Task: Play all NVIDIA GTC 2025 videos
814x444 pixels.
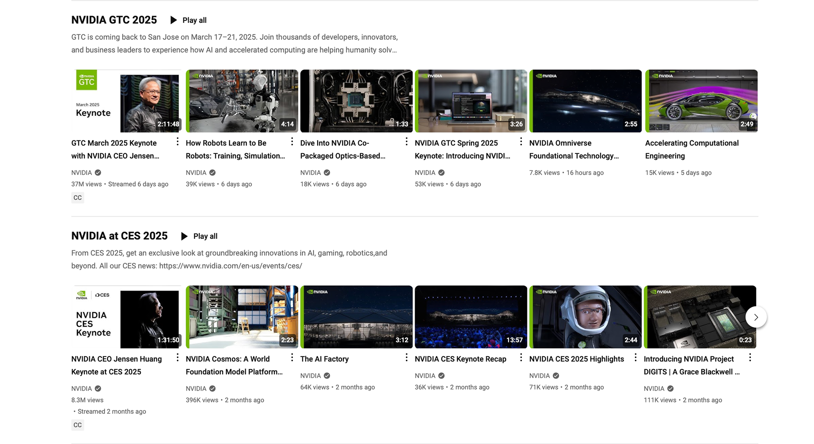Action: pos(188,20)
